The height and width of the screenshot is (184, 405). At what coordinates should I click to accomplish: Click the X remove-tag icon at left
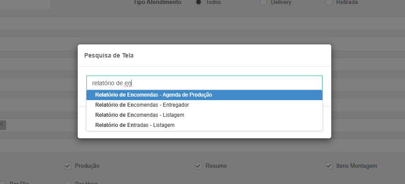click(2, 125)
